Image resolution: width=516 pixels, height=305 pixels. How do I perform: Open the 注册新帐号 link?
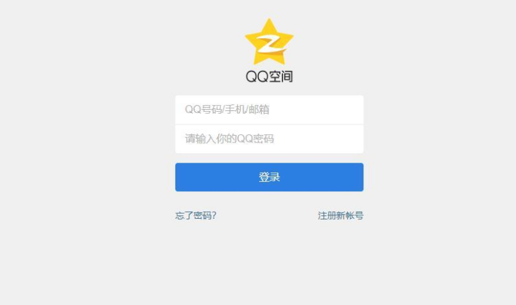click(x=341, y=215)
